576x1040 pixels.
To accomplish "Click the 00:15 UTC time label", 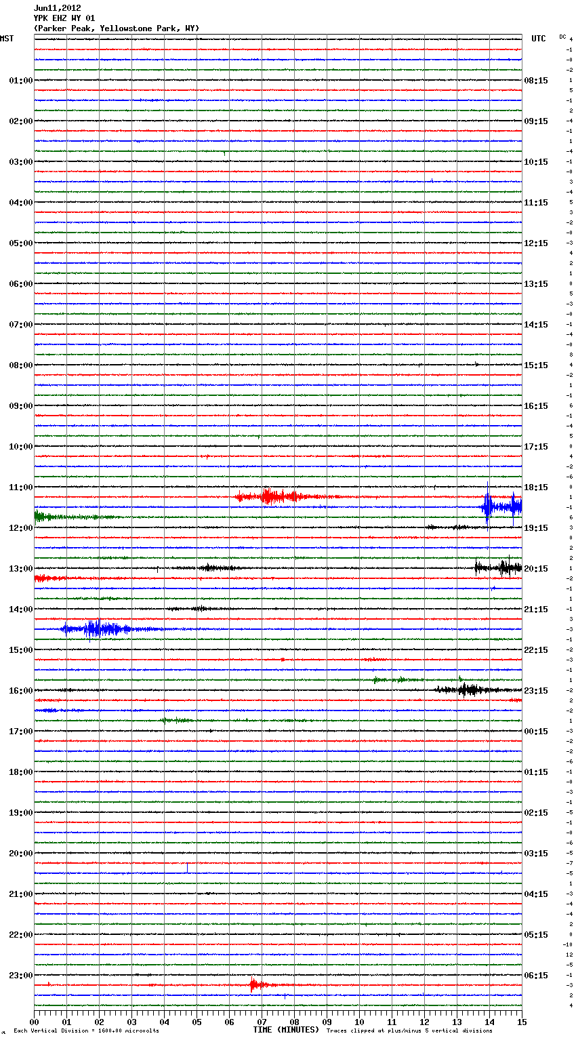I will coord(536,732).
